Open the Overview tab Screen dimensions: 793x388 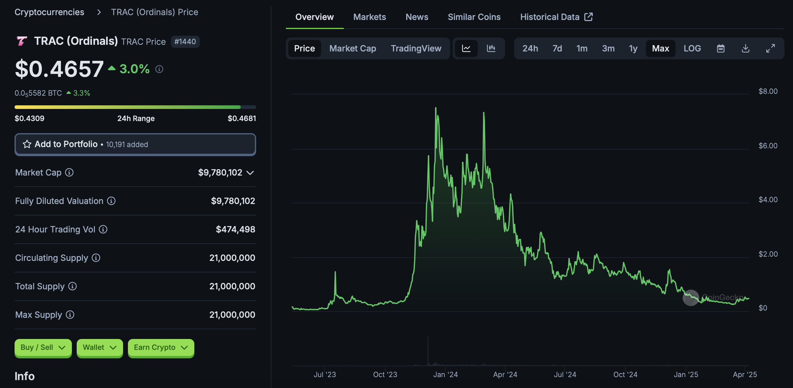point(314,17)
